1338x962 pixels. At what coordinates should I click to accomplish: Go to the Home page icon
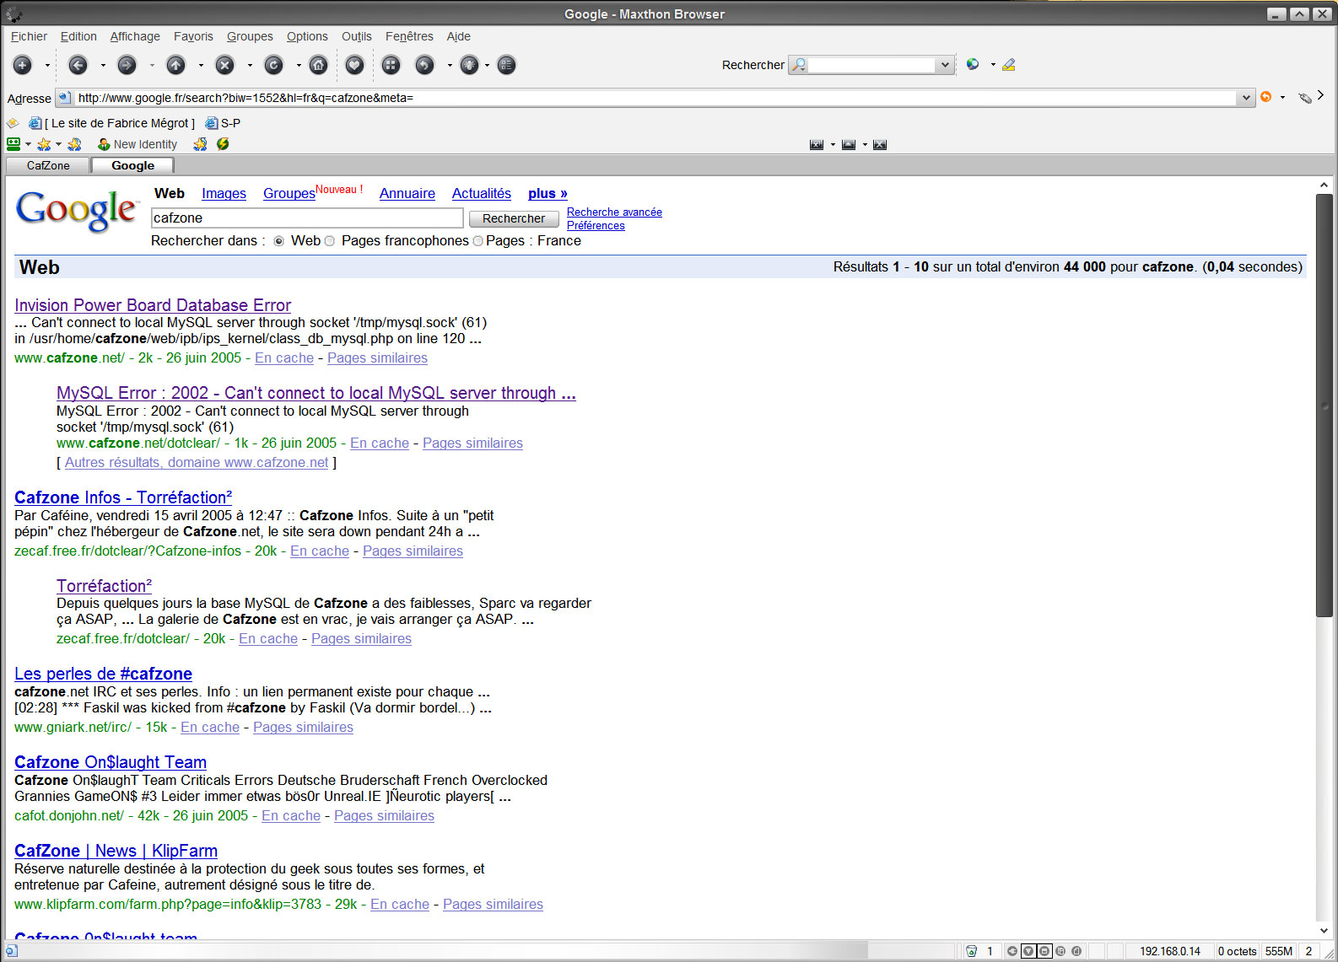click(318, 65)
